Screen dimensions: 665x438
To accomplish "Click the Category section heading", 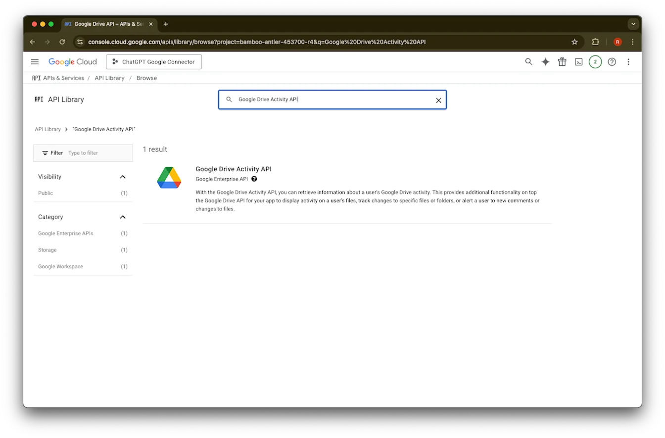I will 50,217.
